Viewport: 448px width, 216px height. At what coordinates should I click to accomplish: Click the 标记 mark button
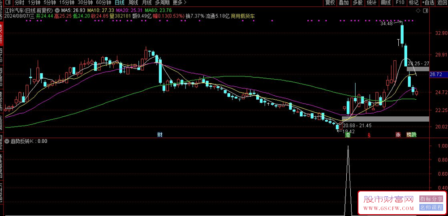[x=414, y=3]
